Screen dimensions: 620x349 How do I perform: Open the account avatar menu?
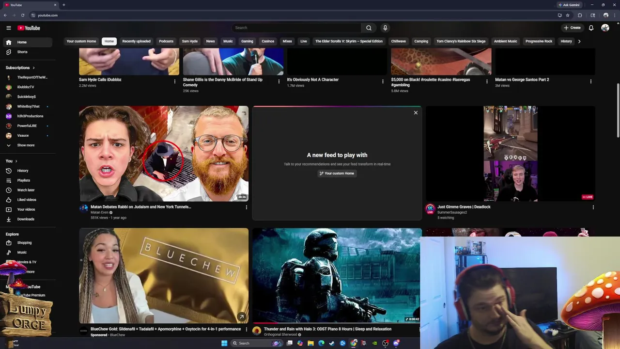coord(605,28)
